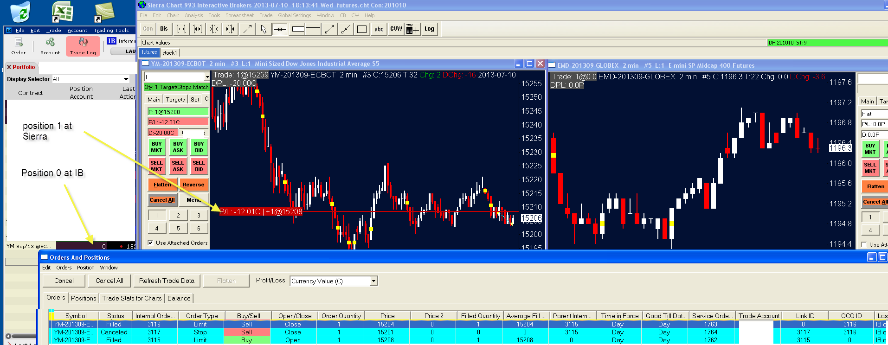Click the Reverse button
Screen dimensions: 888x345
point(193,185)
